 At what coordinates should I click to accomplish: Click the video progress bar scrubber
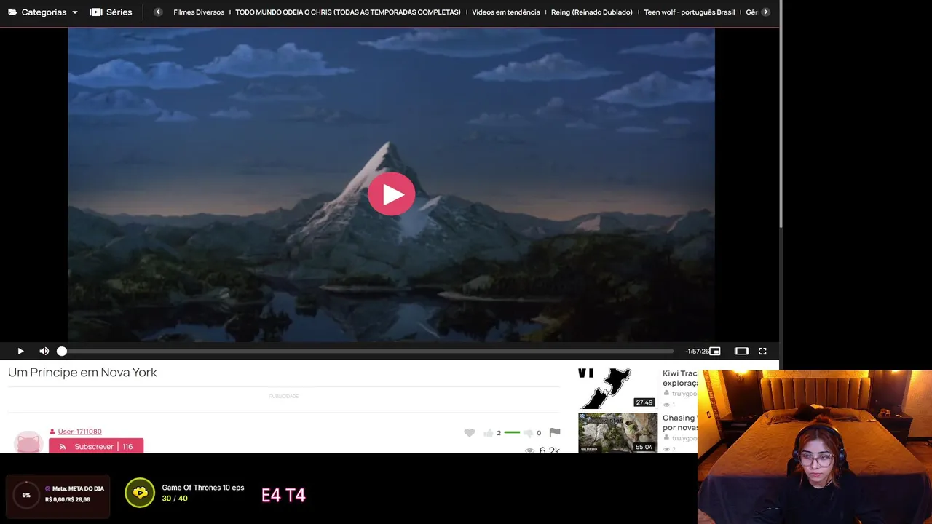click(62, 351)
